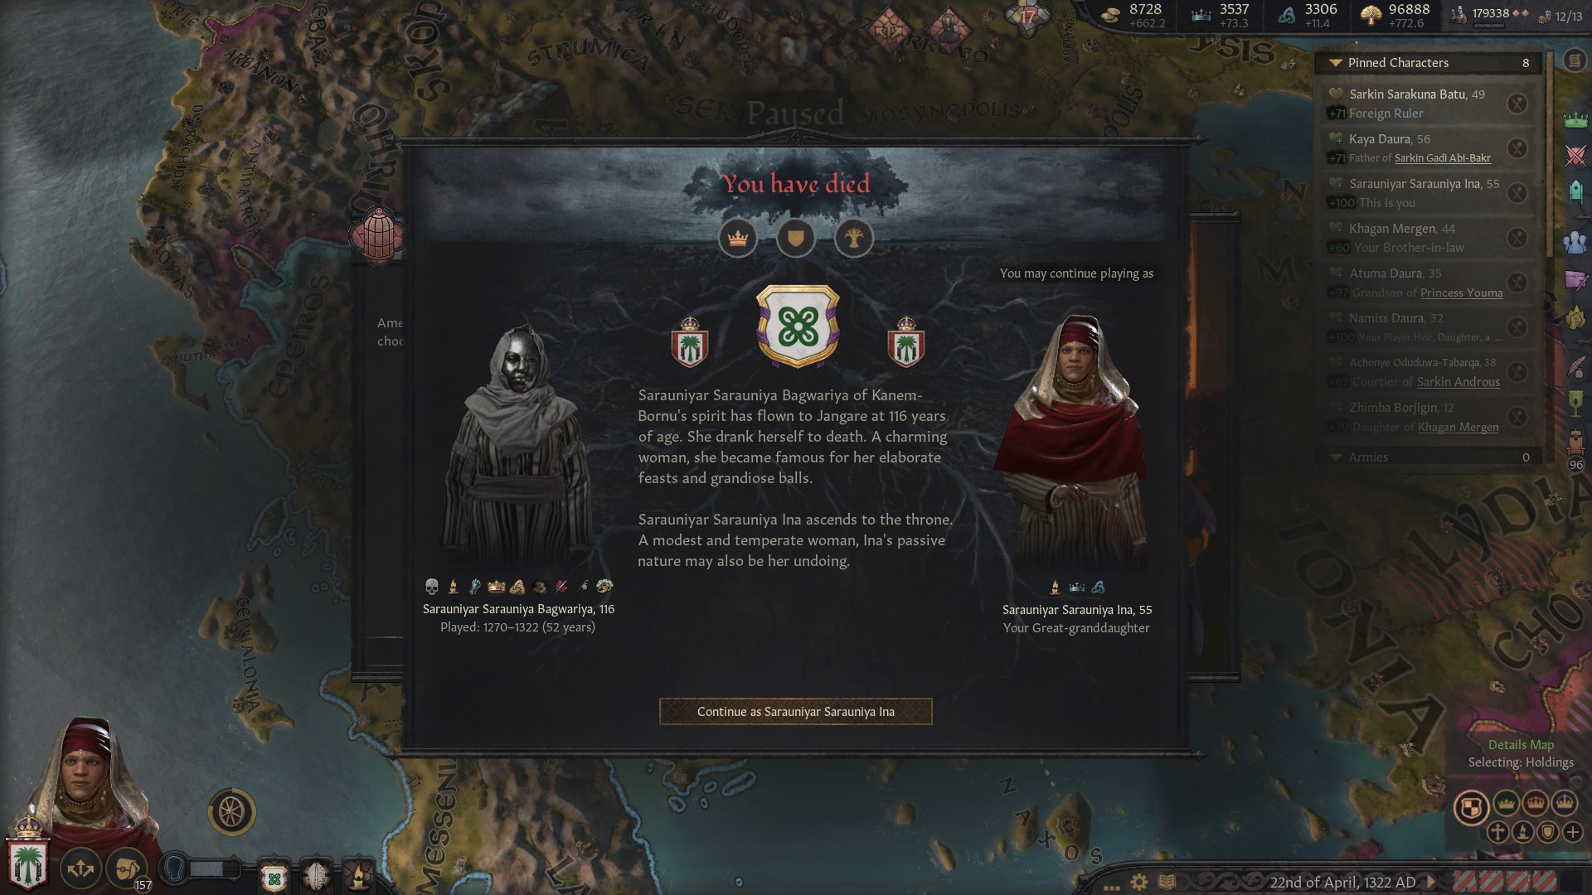This screenshot has width=1592, height=895.
Task: Open Princess Youma character link
Action: pyautogui.click(x=1461, y=293)
